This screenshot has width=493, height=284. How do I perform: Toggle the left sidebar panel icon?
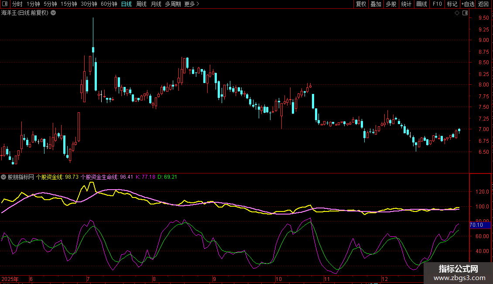pos(4,4)
